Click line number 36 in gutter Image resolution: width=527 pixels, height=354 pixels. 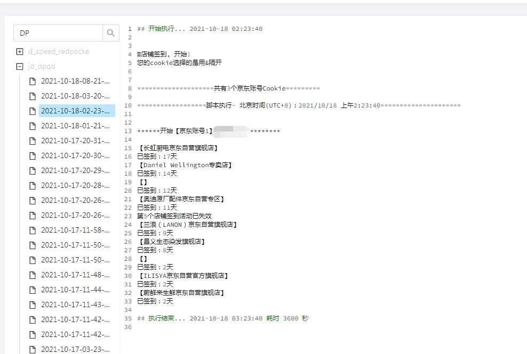128,327
